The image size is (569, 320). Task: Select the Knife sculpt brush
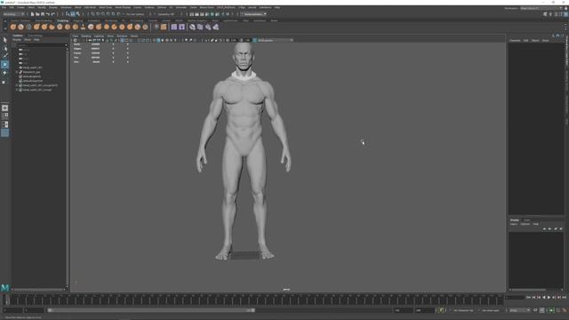point(115,27)
